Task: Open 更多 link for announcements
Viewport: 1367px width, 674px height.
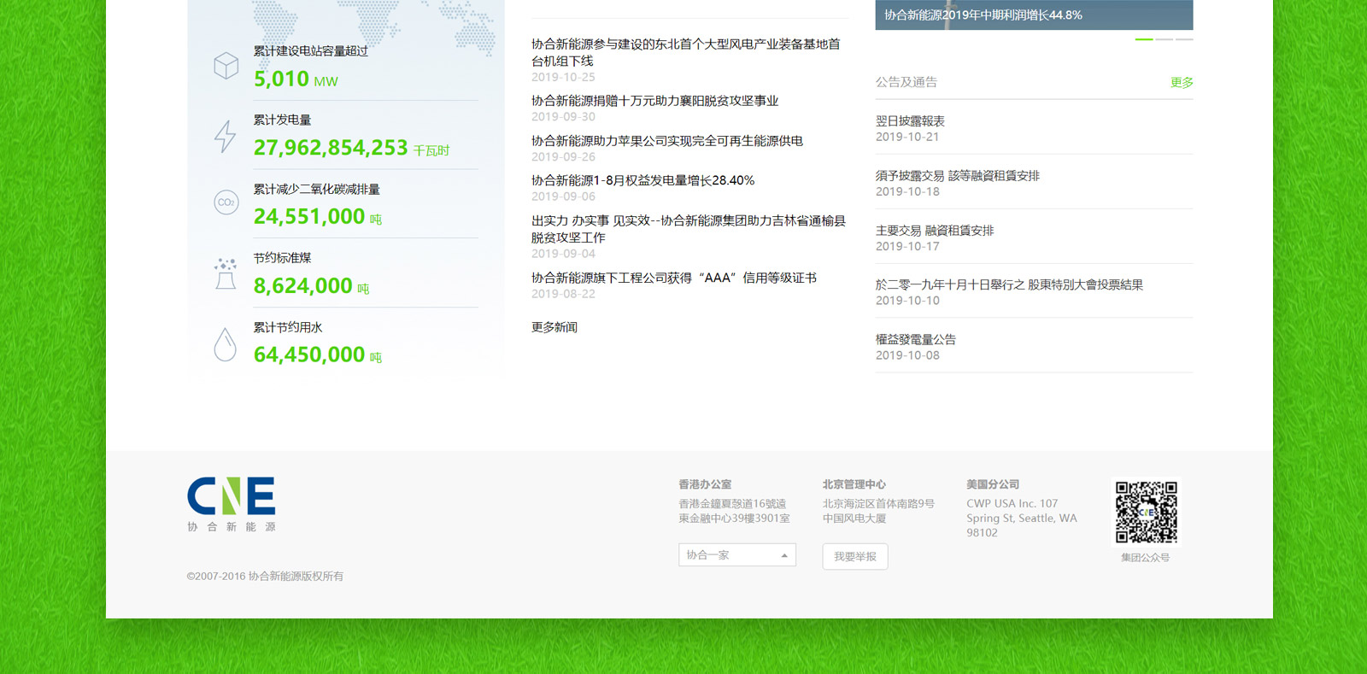Action: pos(1181,83)
